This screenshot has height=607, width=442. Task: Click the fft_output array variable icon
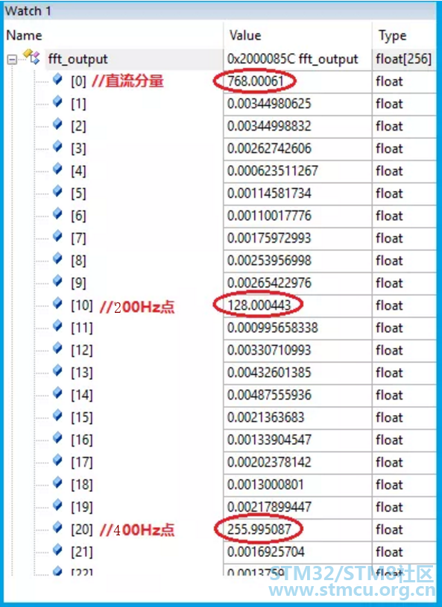point(31,57)
